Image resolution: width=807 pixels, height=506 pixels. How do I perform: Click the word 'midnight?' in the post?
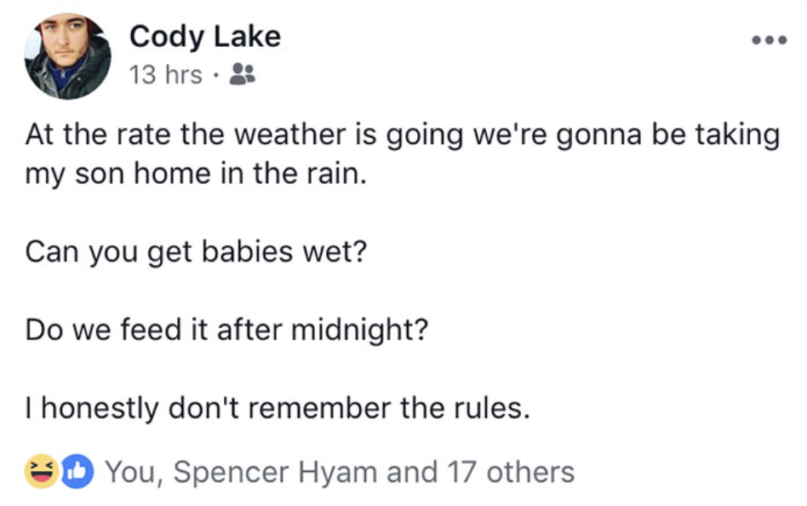[x=359, y=330]
